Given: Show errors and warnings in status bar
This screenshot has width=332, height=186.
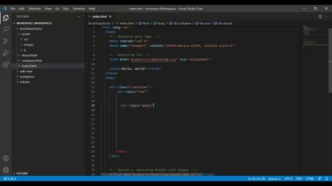Looking at the screenshot, I should pyautogui.click(x=10, y=179).
